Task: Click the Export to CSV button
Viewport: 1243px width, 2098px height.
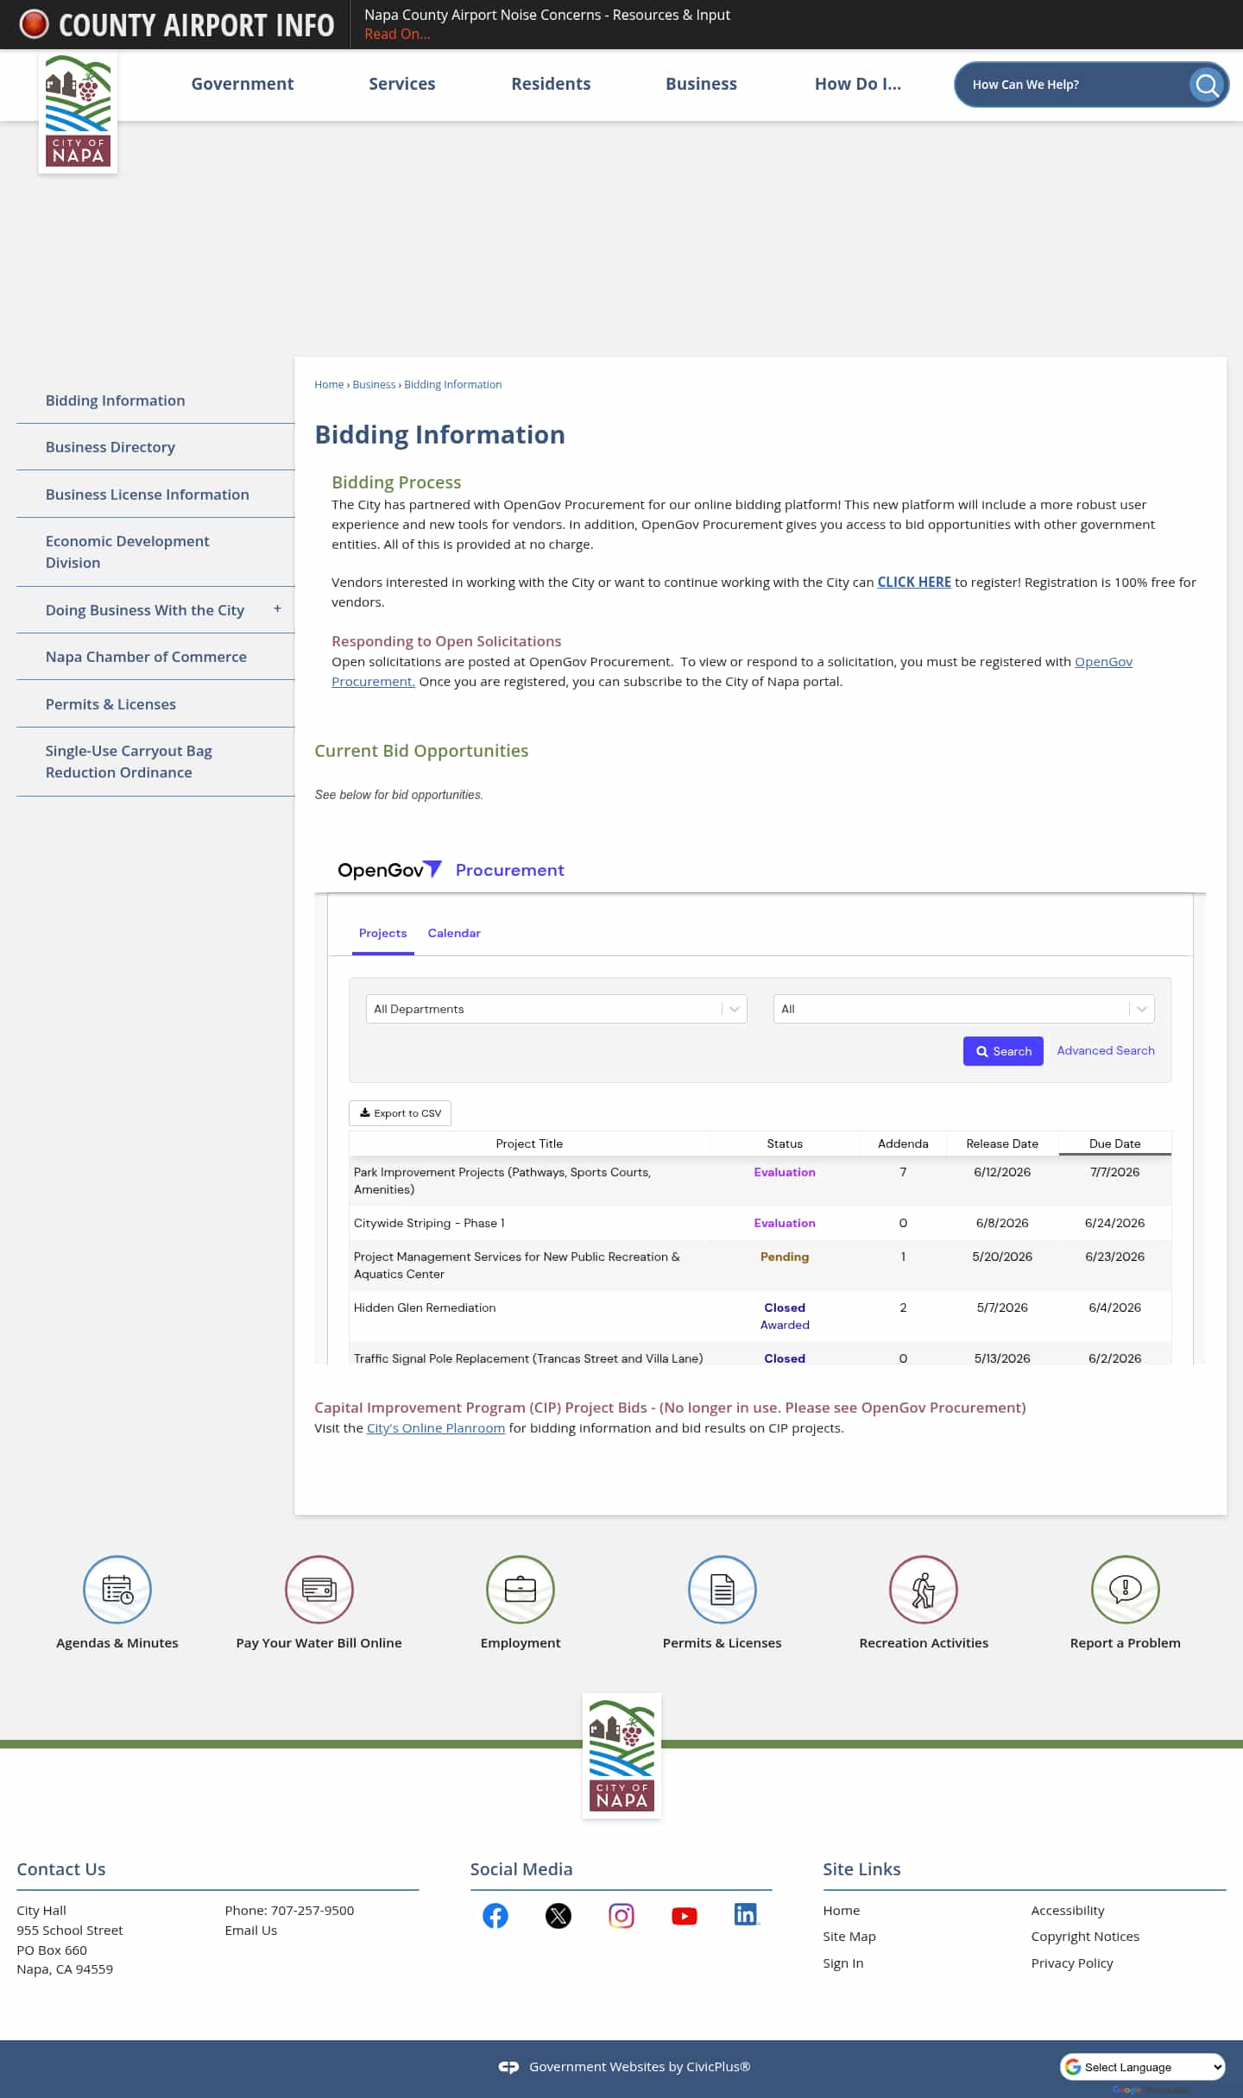Action: coord(400,1113)
